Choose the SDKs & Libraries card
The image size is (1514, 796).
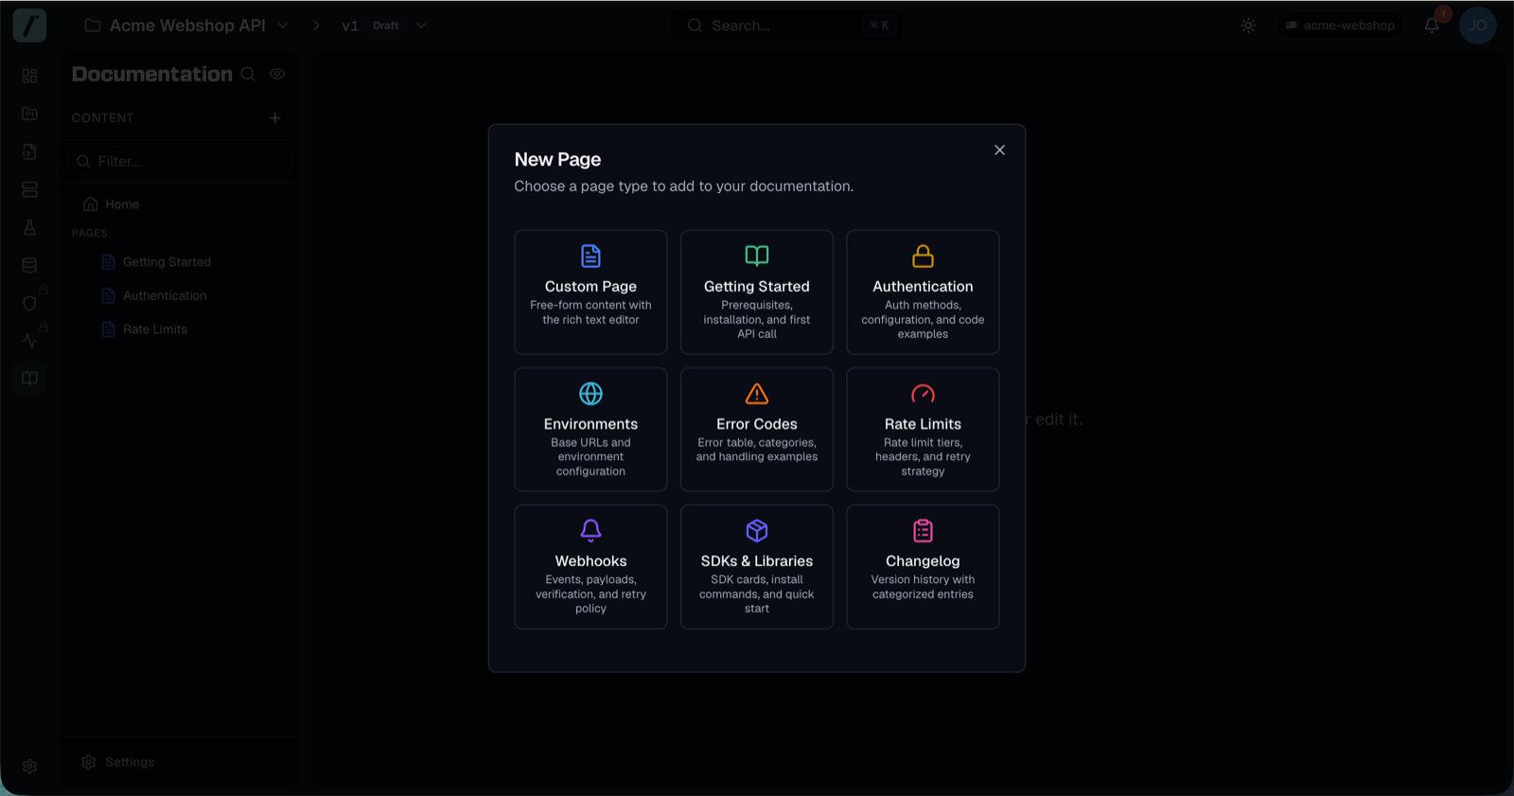click(x=757, y=567)
